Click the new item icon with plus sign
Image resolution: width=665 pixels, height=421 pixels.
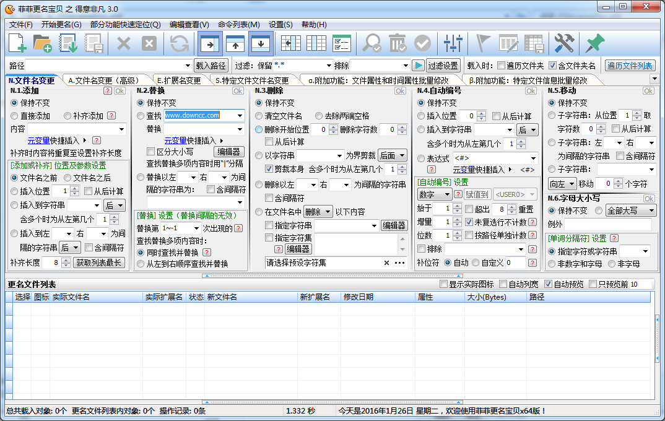[17, 43]
